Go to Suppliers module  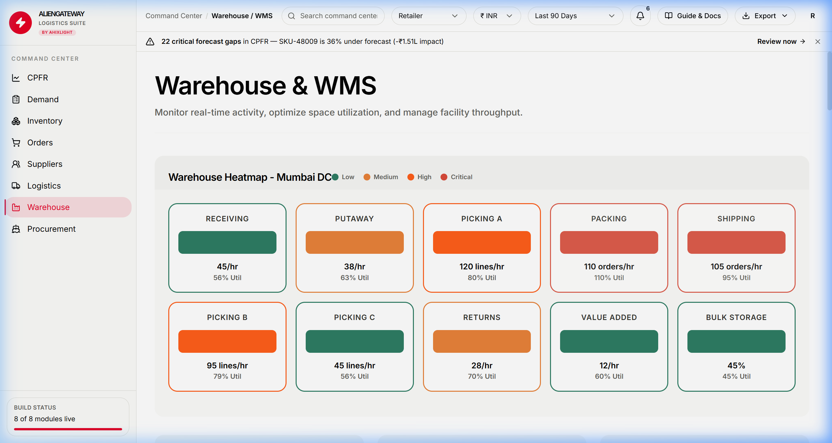click(x=68, y=164)
